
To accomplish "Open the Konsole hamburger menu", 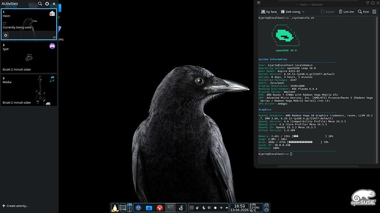I will point(374,12).
